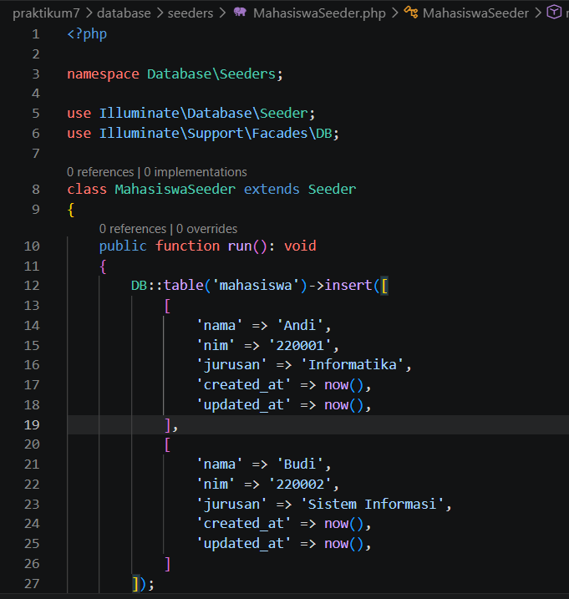Click 'run' method name on line 10

pos(240,246)
